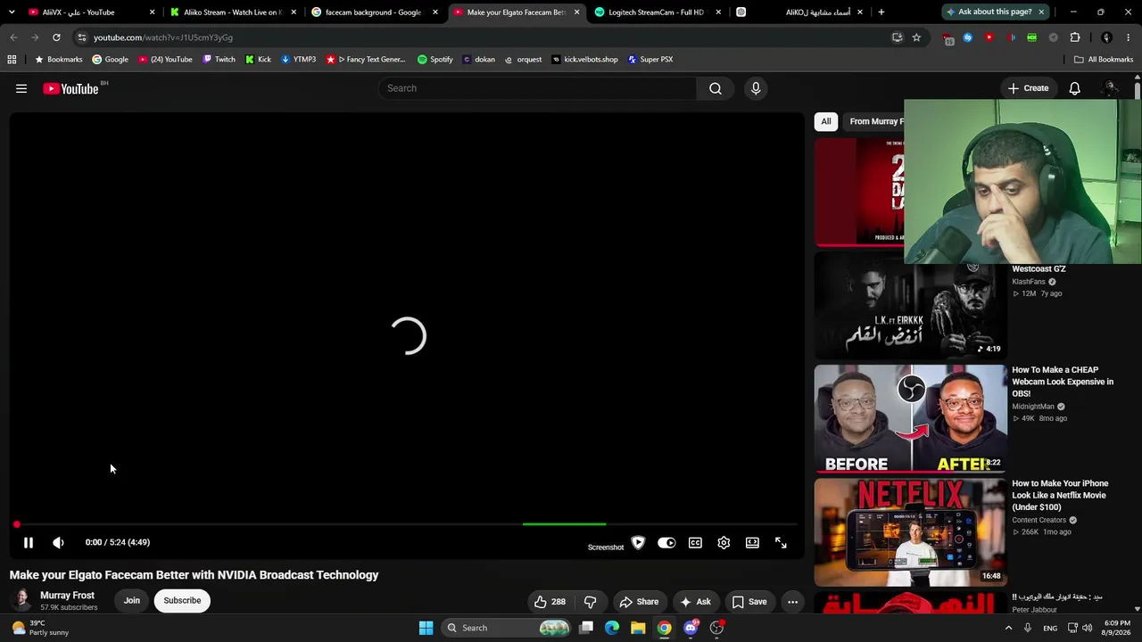Screen dimensions: 1142x642
Task: Open the CHEAP Webcam OBS video thumbnail
Action: point(910,418)
